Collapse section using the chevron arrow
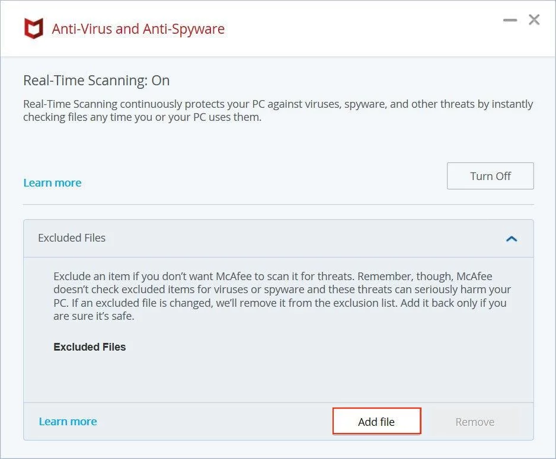The image size is (556, 459). [512, 239]
